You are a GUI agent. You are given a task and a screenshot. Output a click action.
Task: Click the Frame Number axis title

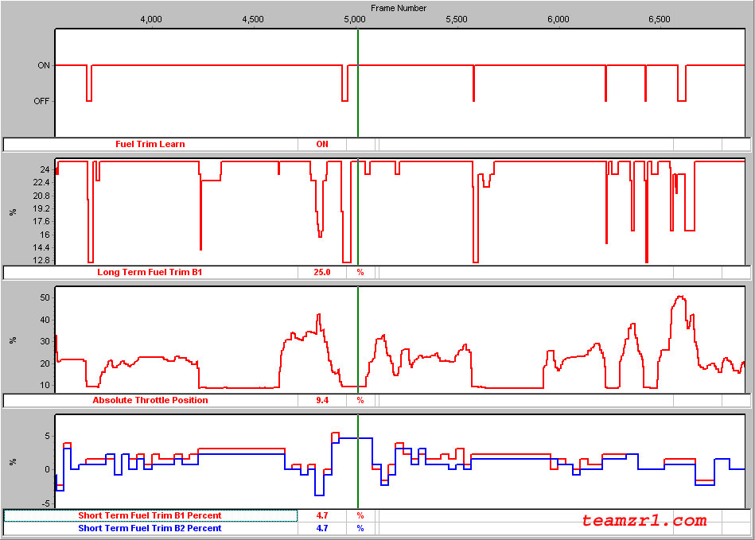point(399,8)
